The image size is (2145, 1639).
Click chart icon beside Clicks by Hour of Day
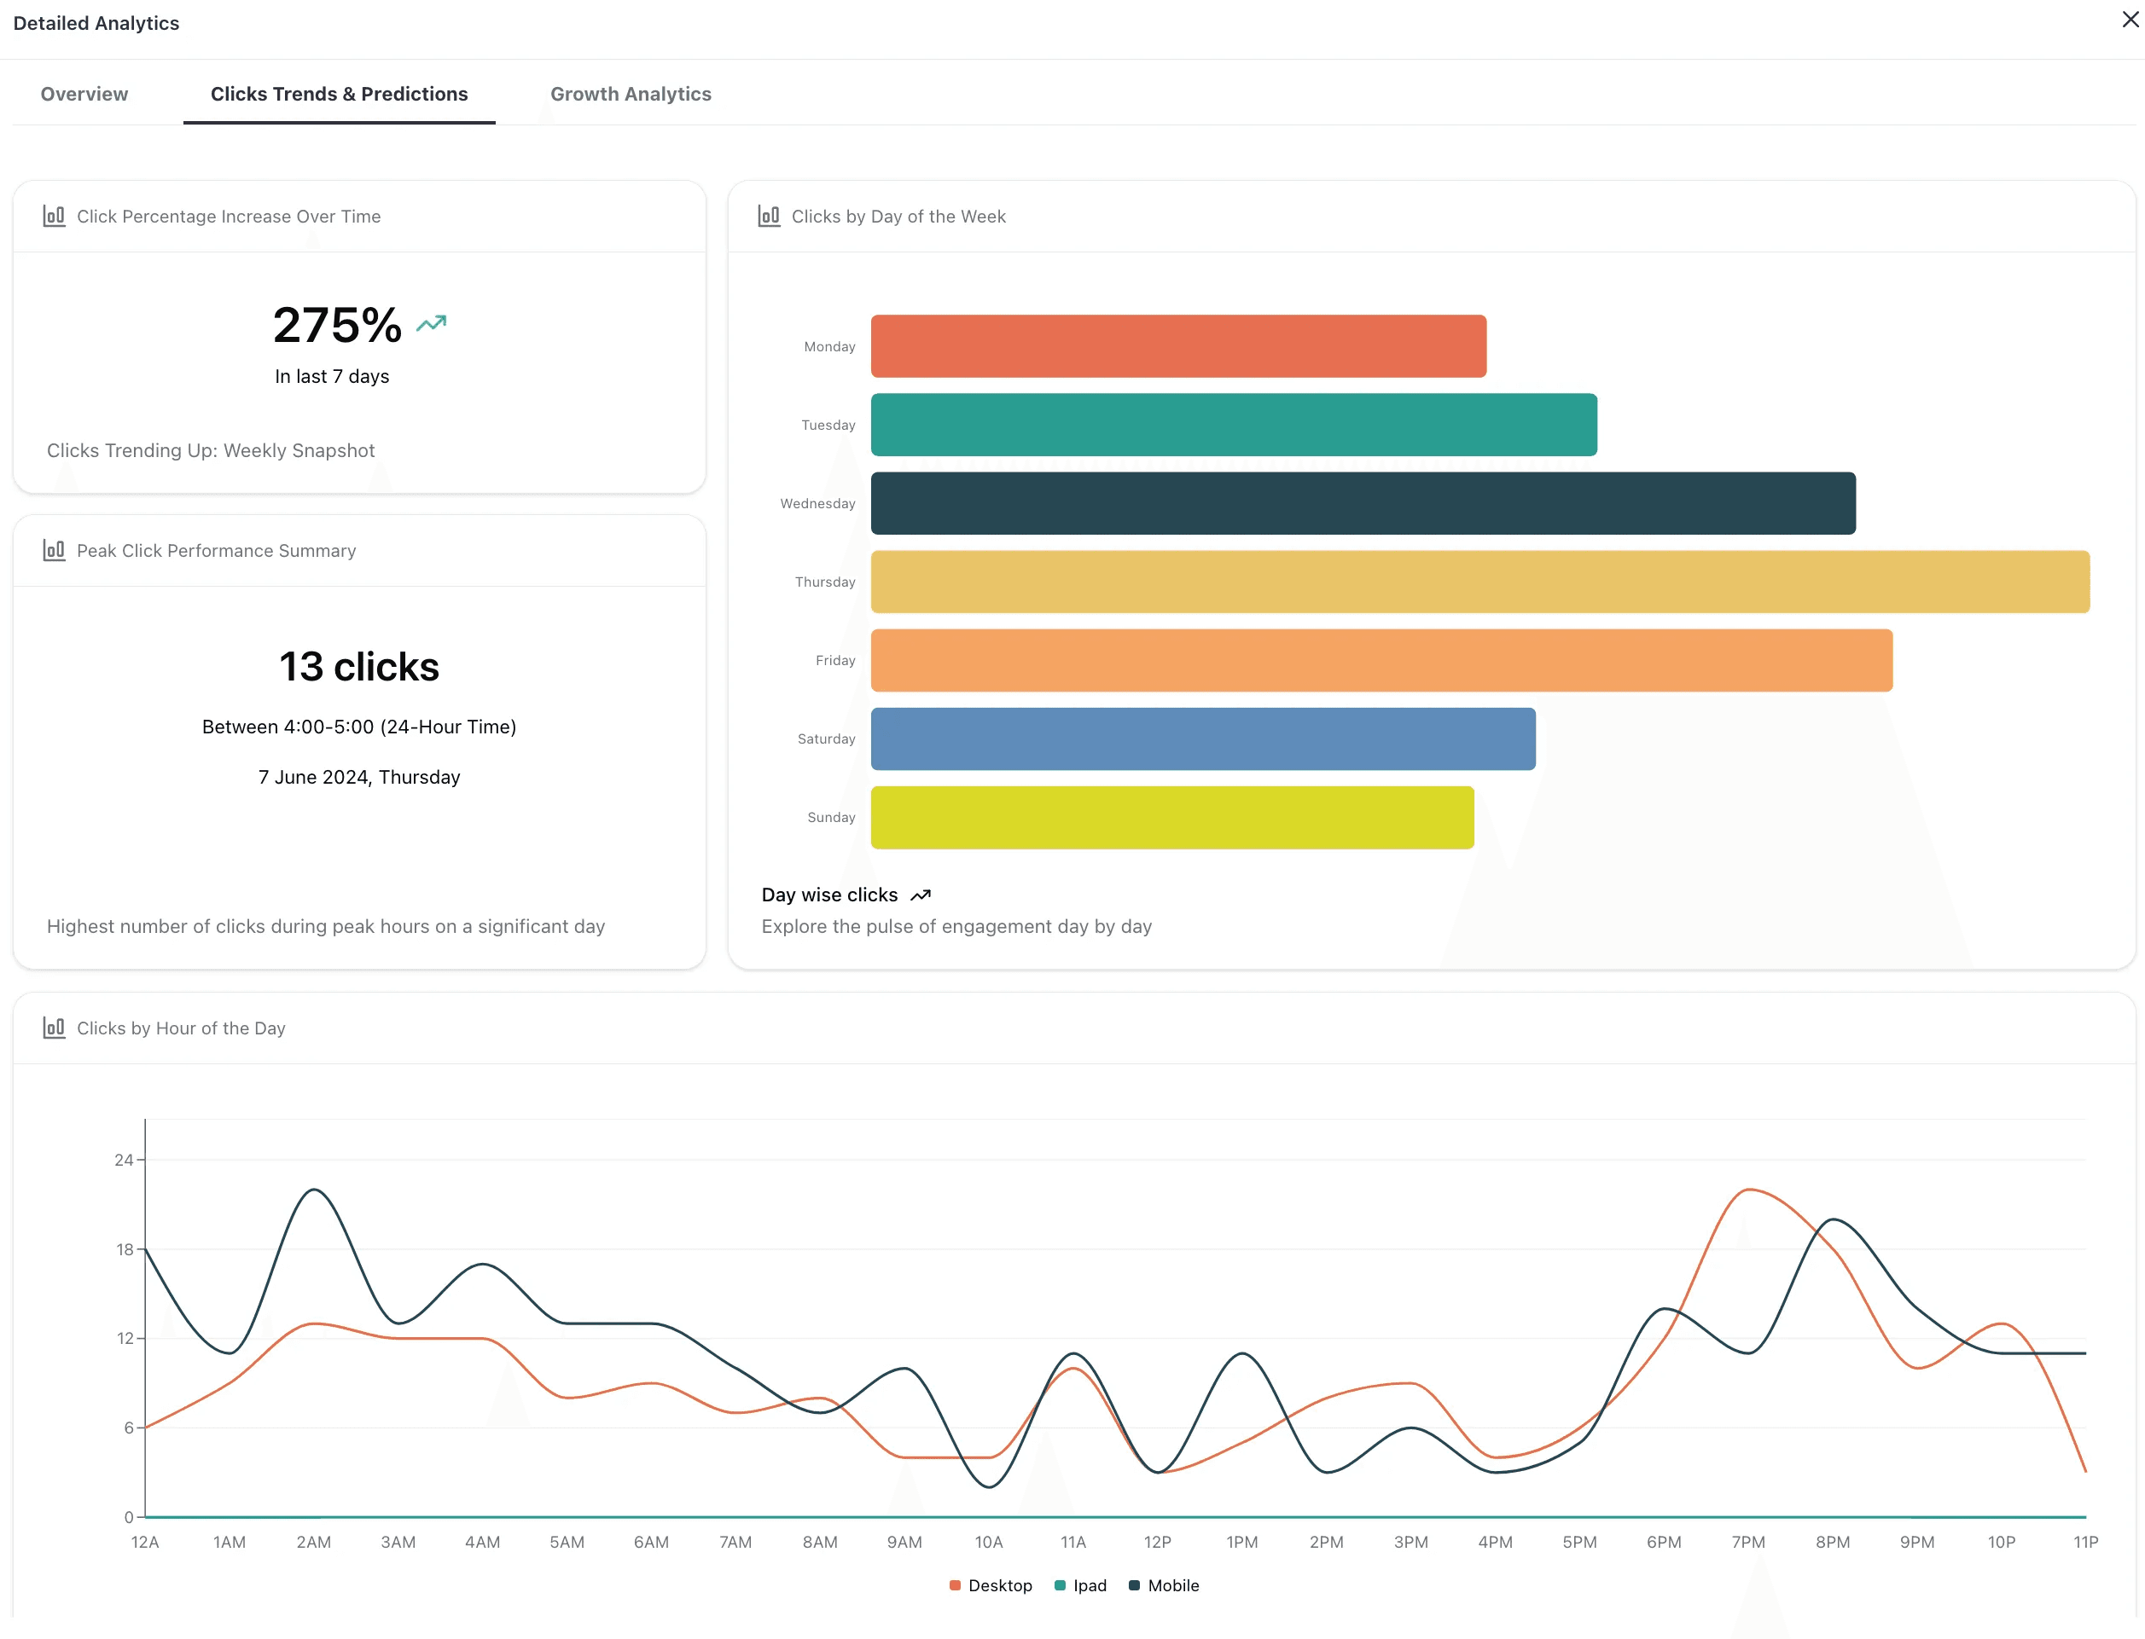tap(54, 1028)
